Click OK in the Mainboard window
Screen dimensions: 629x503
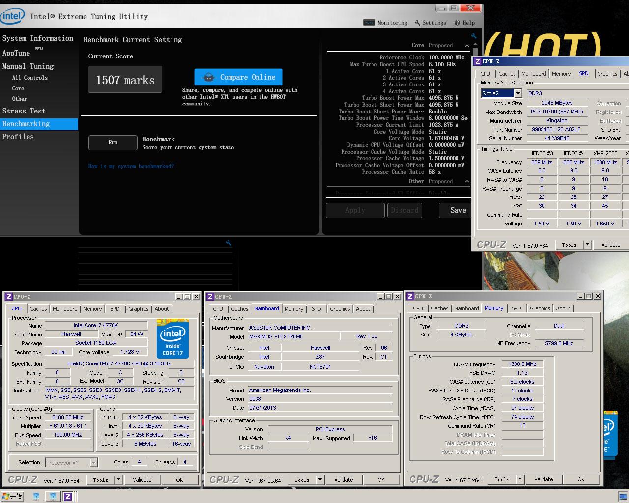coord(381,480)
